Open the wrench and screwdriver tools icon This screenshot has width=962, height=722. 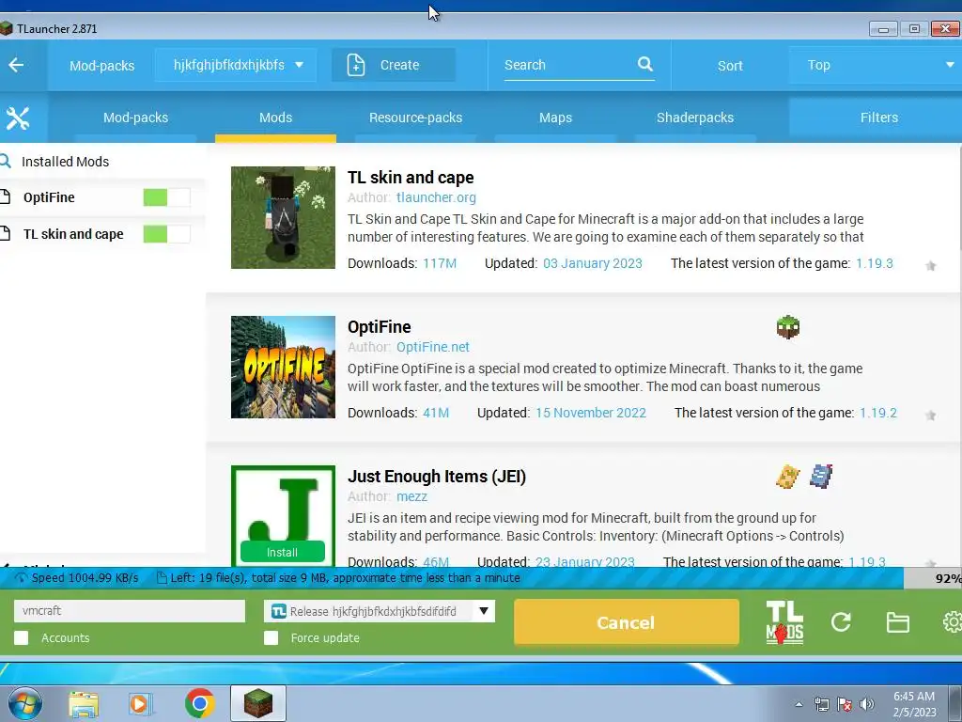(x=17, y=118)
